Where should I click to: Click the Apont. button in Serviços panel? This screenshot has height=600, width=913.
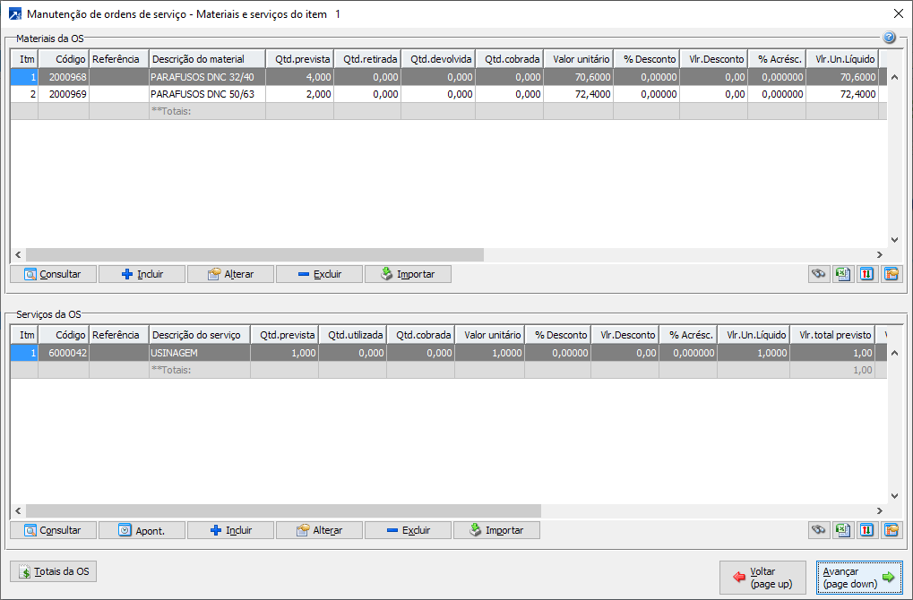click(142, 530)
